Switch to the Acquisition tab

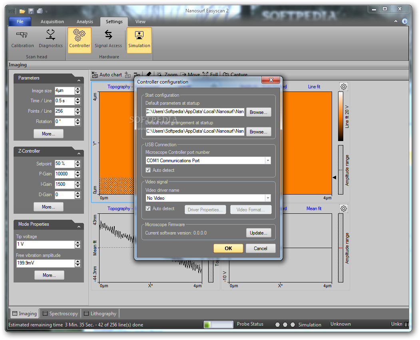click(x=52, y=22)
